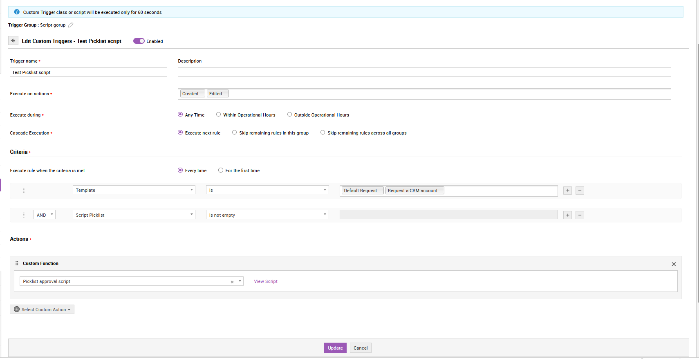Add a criteria row after Script Picklist

[x=567, y=215]
